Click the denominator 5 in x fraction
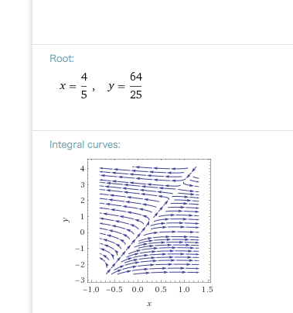293x313 pixels. tap(84, 95)
